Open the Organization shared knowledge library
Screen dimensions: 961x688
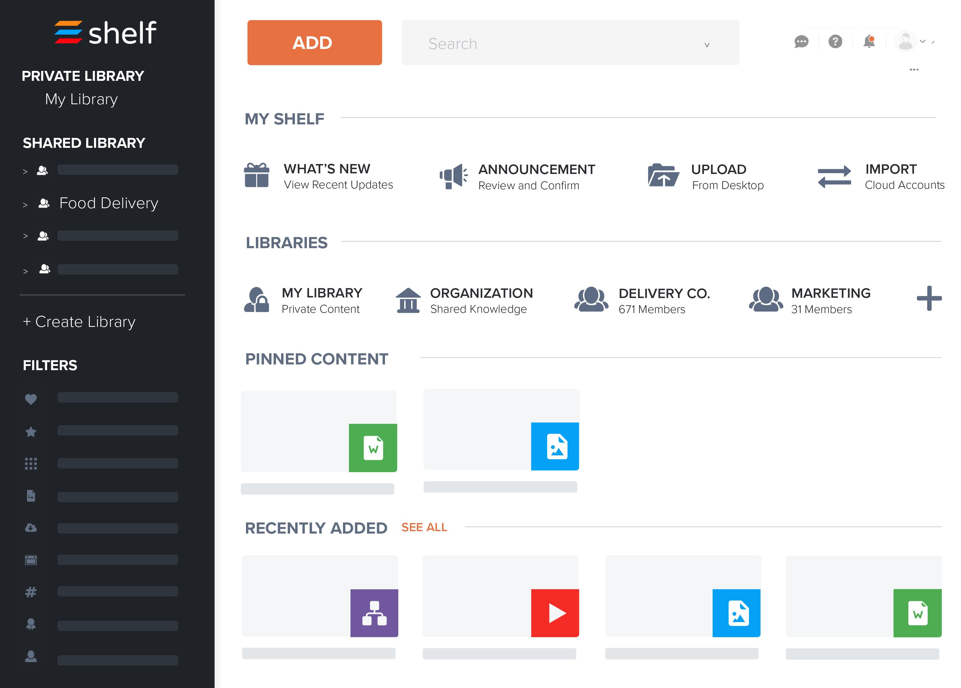click(481, 300)
